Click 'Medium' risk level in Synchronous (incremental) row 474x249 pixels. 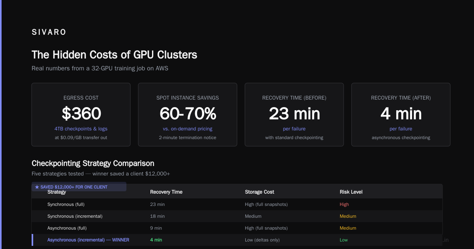(348, 216)
